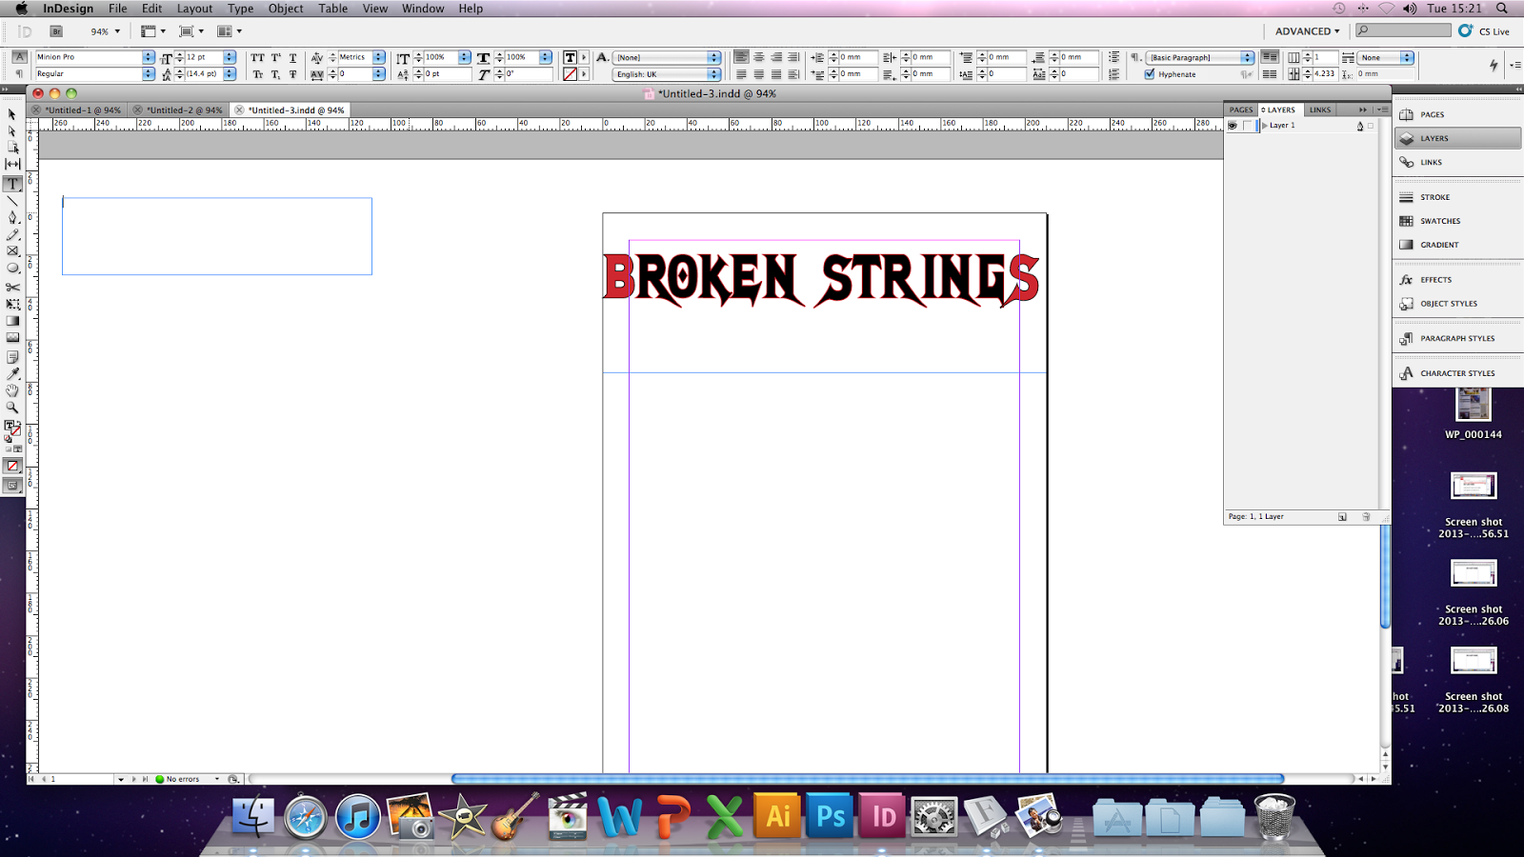Select the Selection tool
1524x857 pixels.
[12, 114]
